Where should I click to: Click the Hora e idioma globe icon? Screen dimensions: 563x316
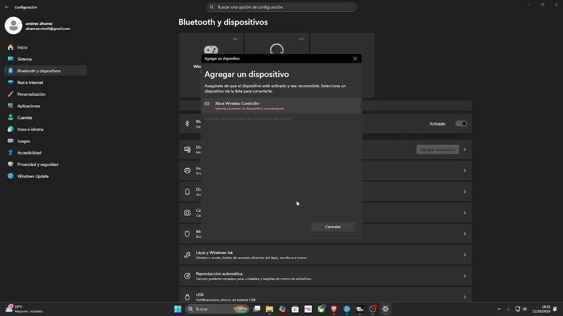[x=11, y=129]
